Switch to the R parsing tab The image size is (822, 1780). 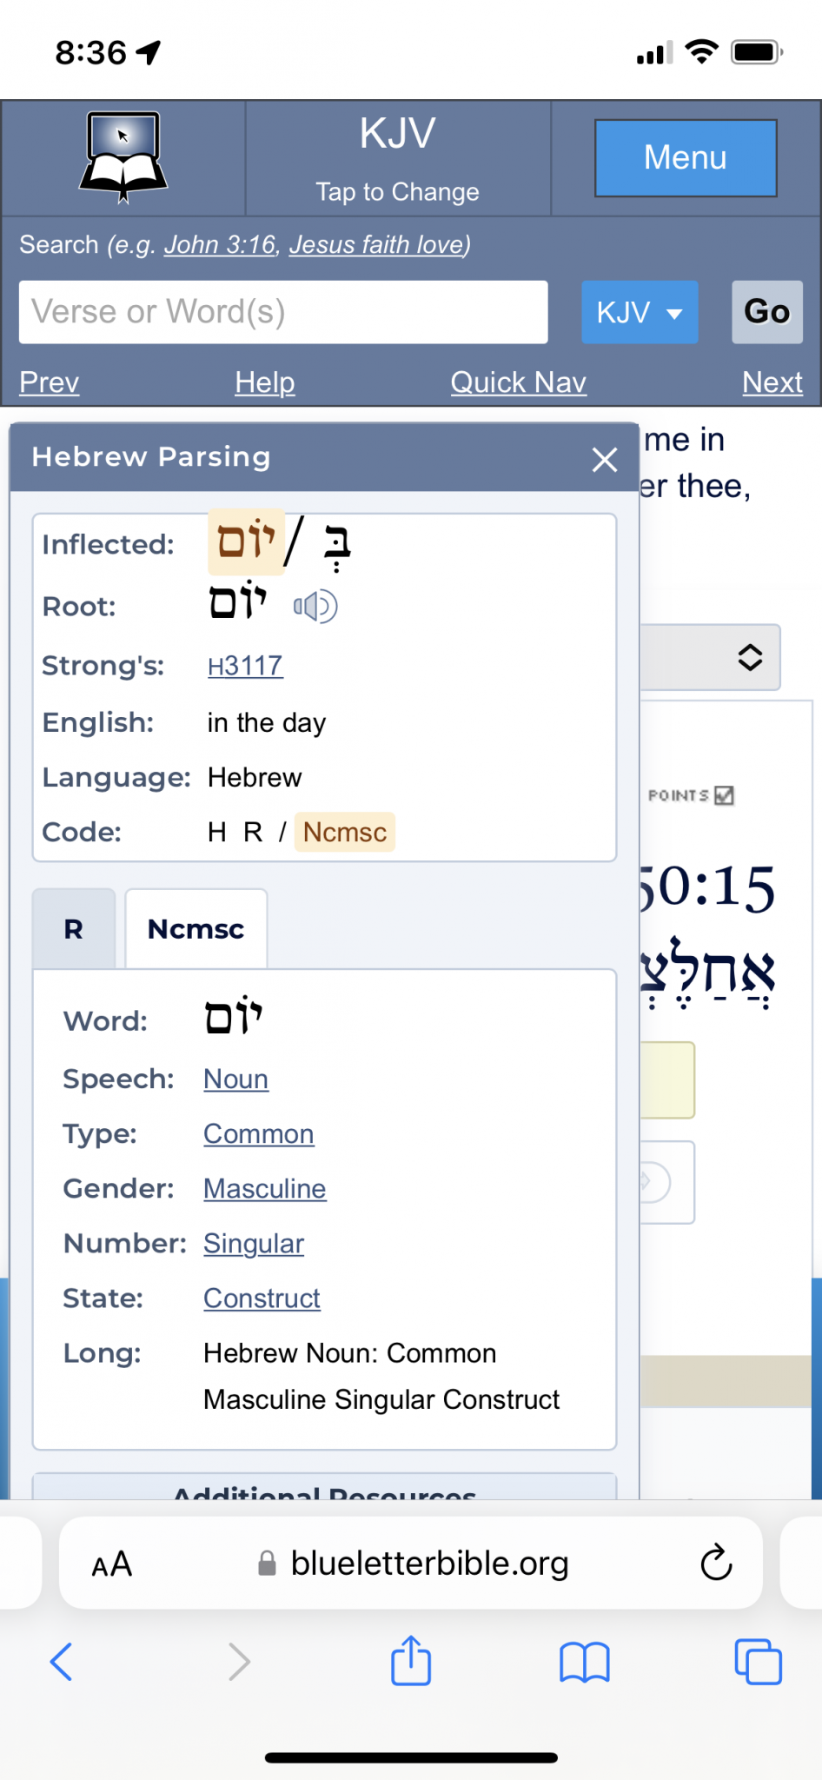(74, 929)
